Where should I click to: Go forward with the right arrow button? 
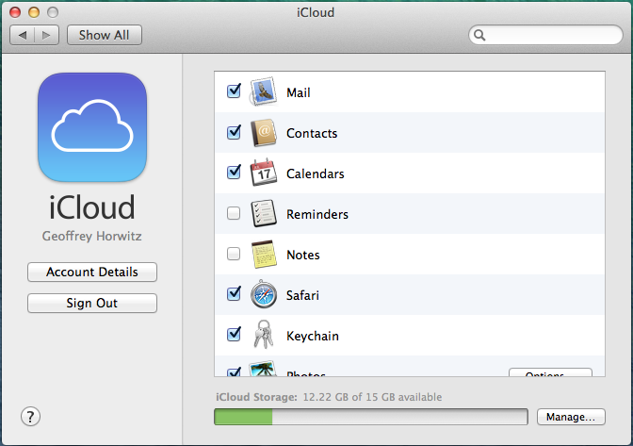click(x=47, y=35)
